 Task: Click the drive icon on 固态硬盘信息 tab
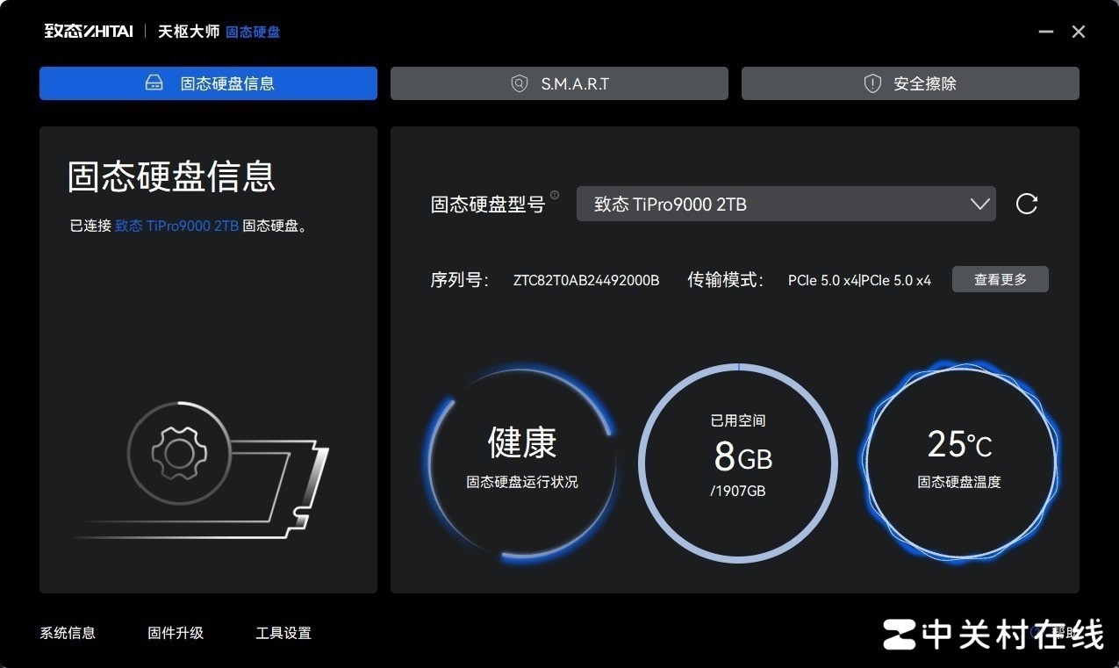coord(154,83)
